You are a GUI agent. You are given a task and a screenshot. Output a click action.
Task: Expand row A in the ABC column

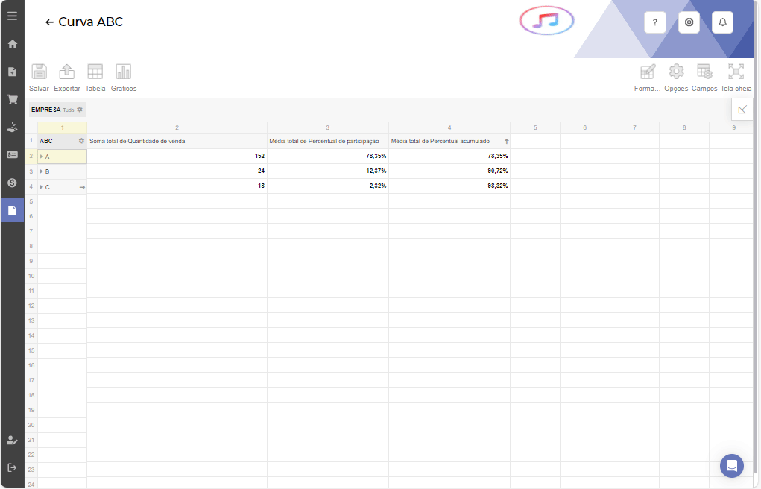tap(42, 157)
